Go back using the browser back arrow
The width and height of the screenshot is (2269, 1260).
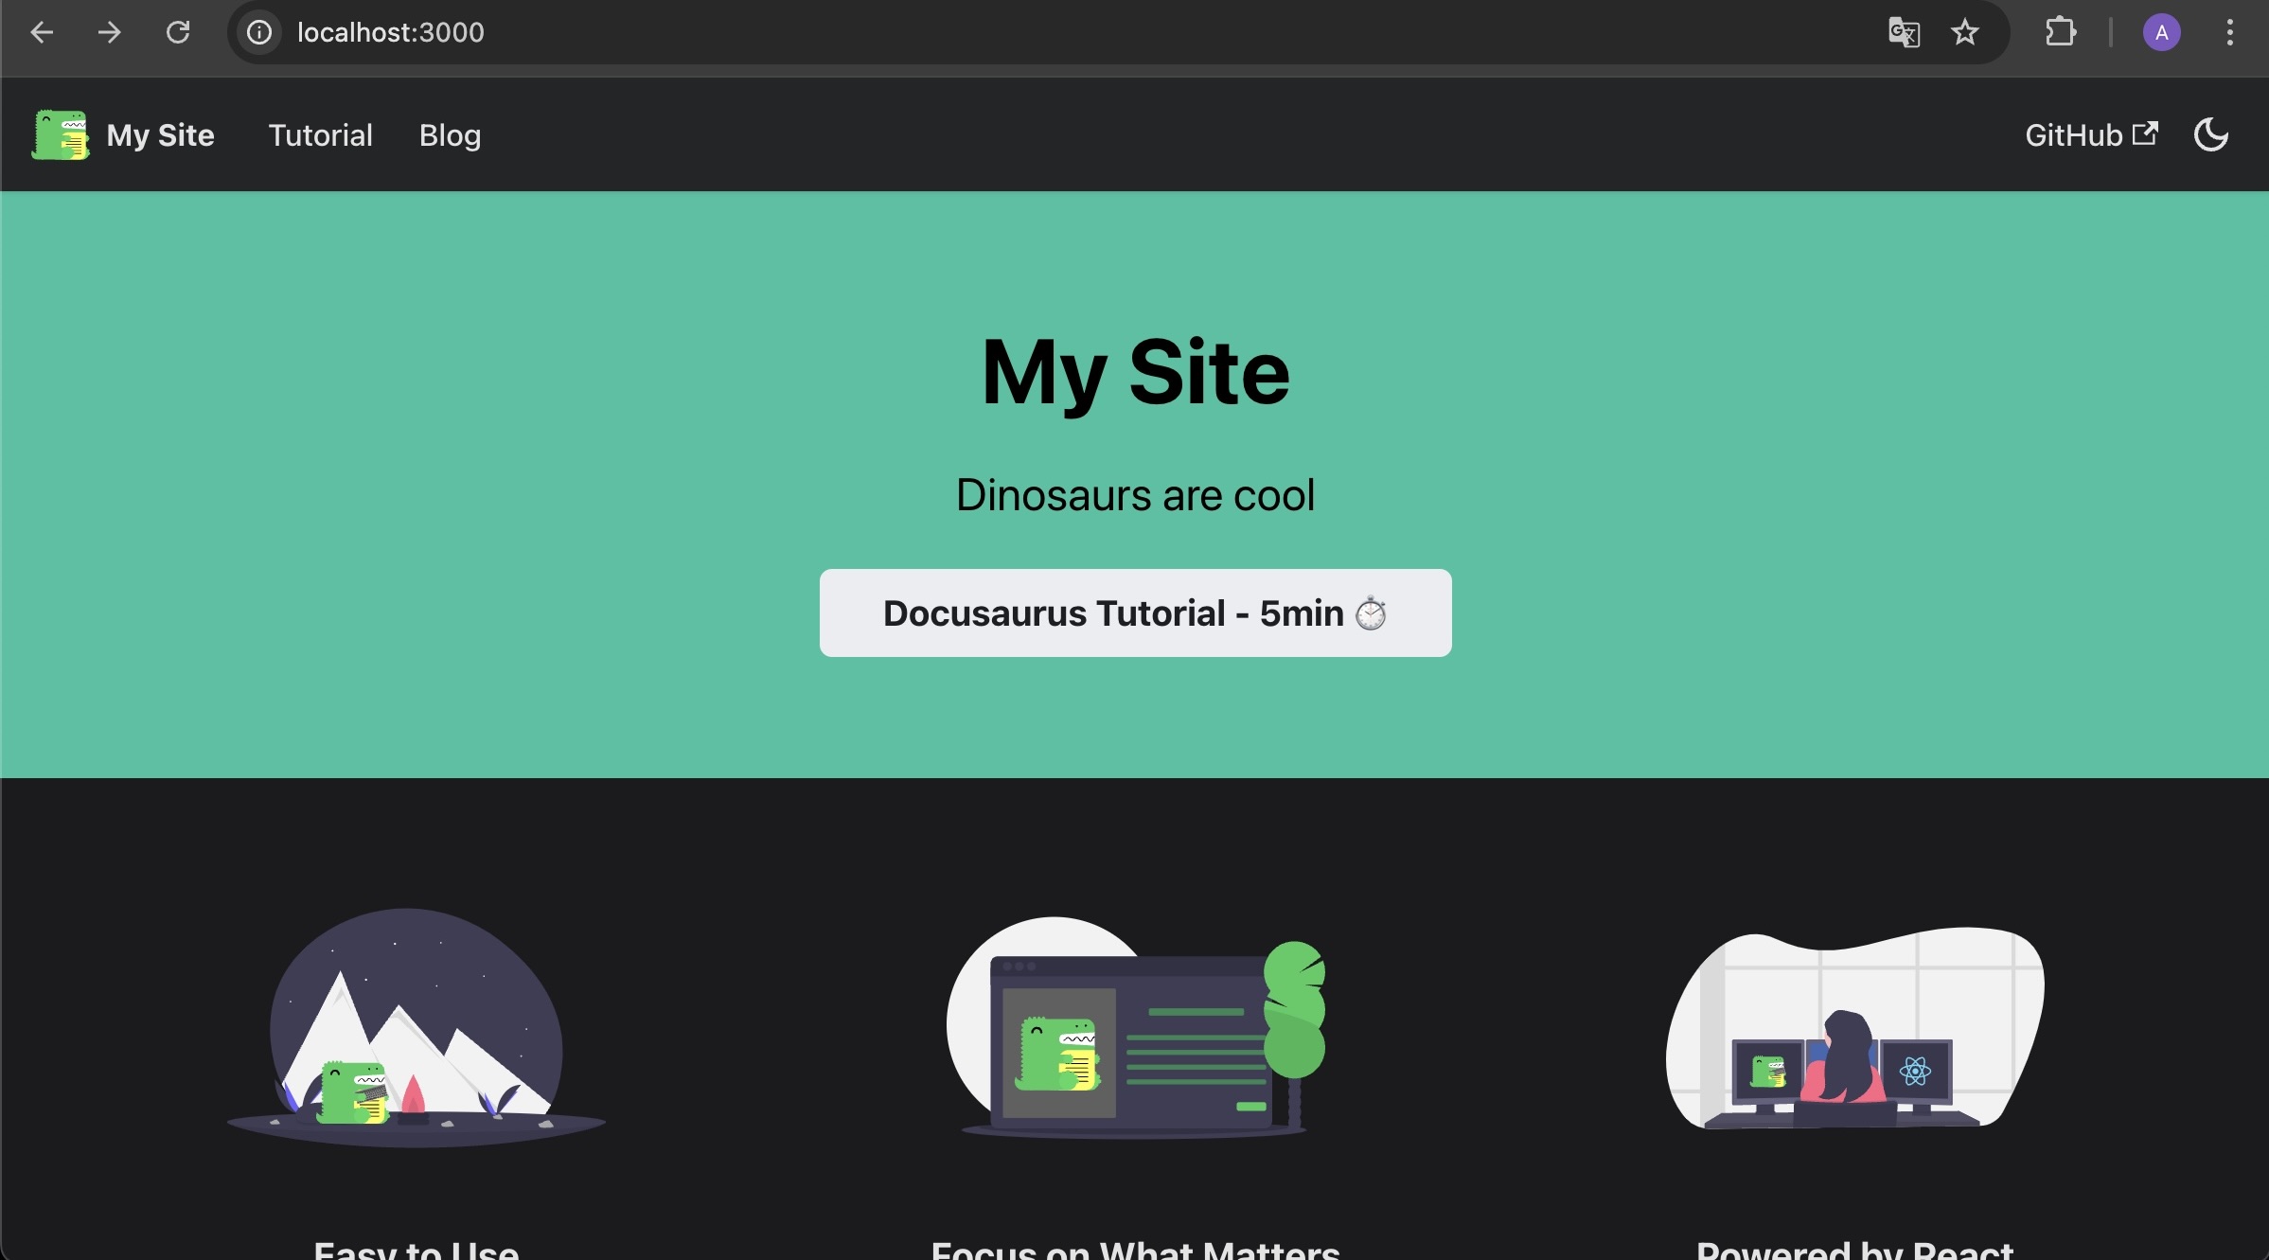(x=42, y=32)
